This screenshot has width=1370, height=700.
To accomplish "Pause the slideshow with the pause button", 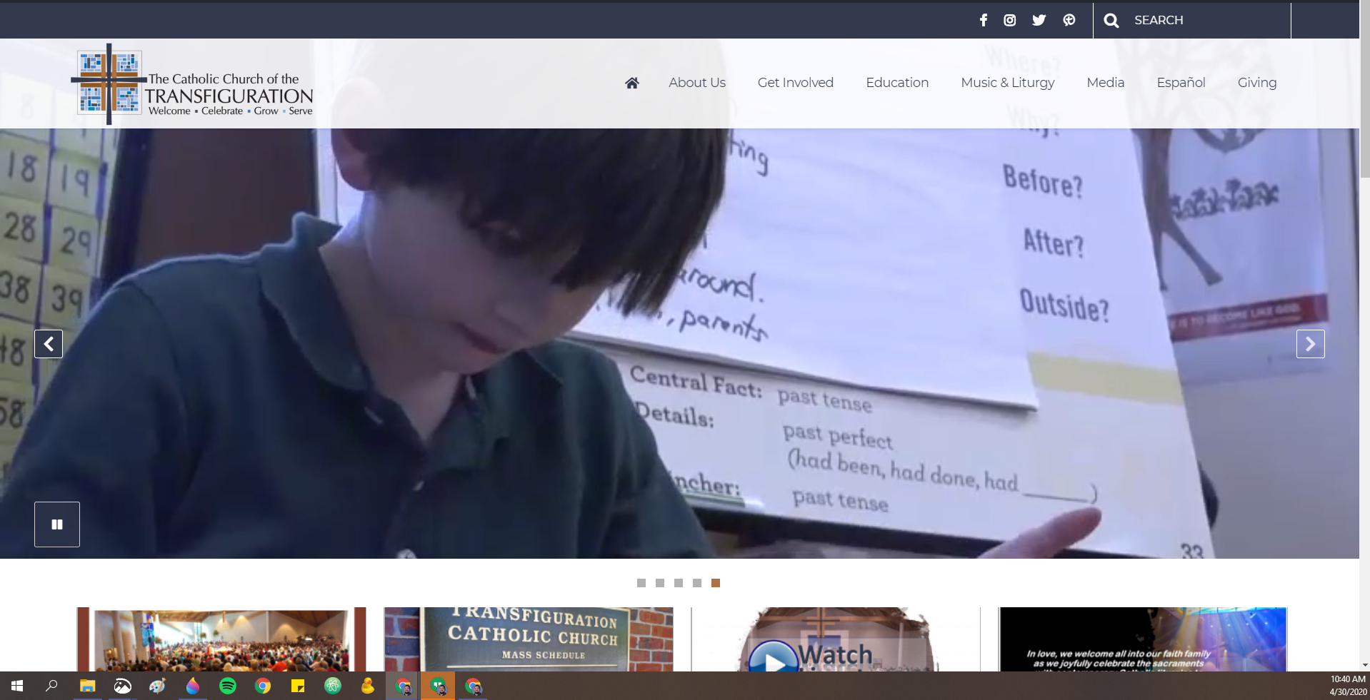I will point(57,524).
